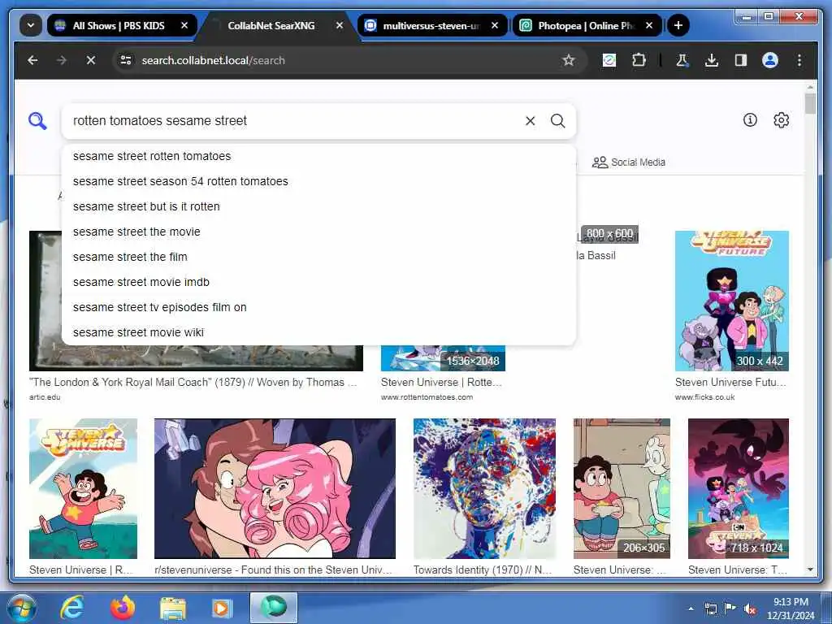Choose suggestion 'sesame street movie wiki'

click(x=318, y=332)
